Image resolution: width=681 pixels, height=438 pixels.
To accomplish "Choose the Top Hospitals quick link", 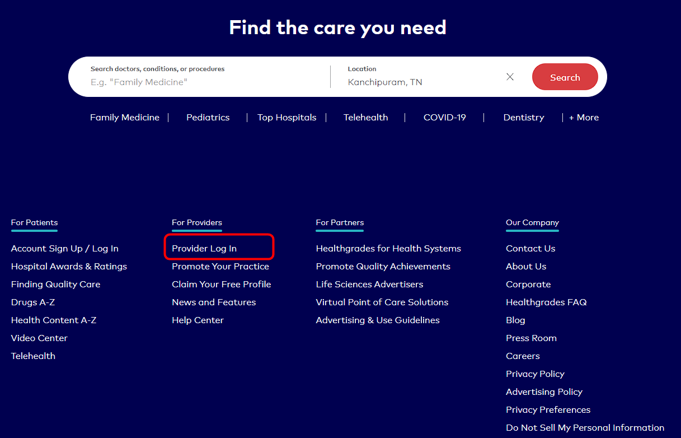I will click(x=287, y=118).
